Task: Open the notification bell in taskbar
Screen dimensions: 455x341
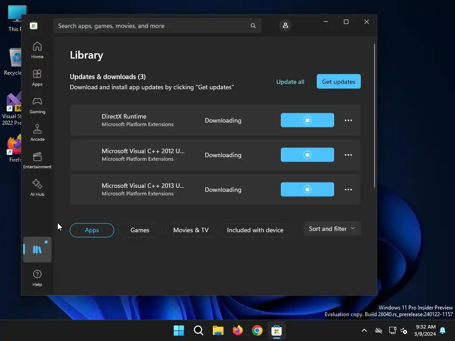Action: click(443, 330)
